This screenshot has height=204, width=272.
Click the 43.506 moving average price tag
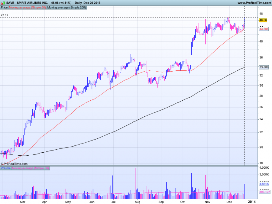[x=264, y=29]
